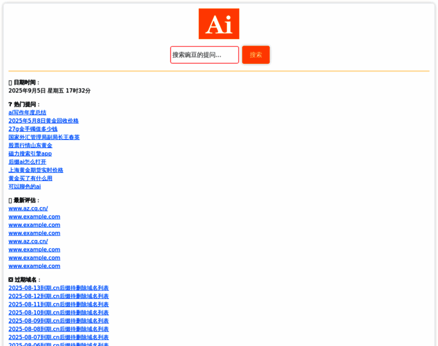The height and width of the screenshot is (346, 438).
Task: Open the 股票行情山东黄金 link
Action: 31,145
